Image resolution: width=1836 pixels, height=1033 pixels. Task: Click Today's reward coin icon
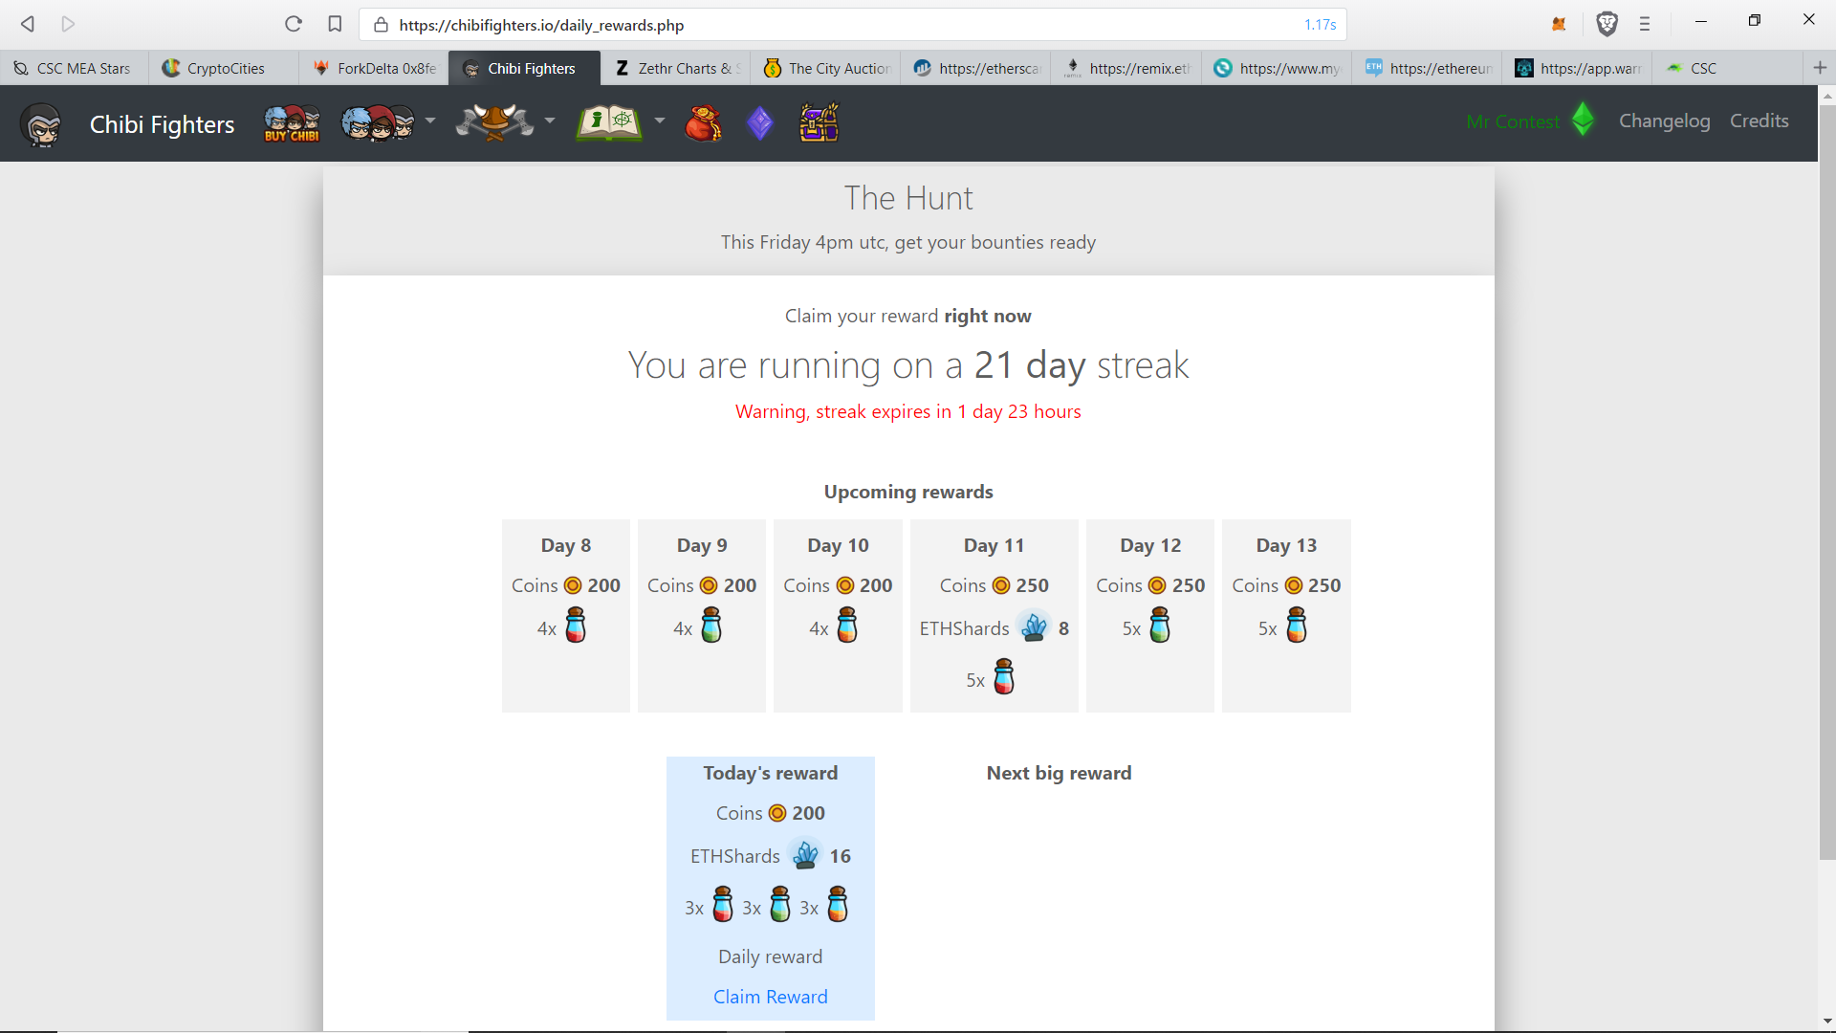(777, 813)
